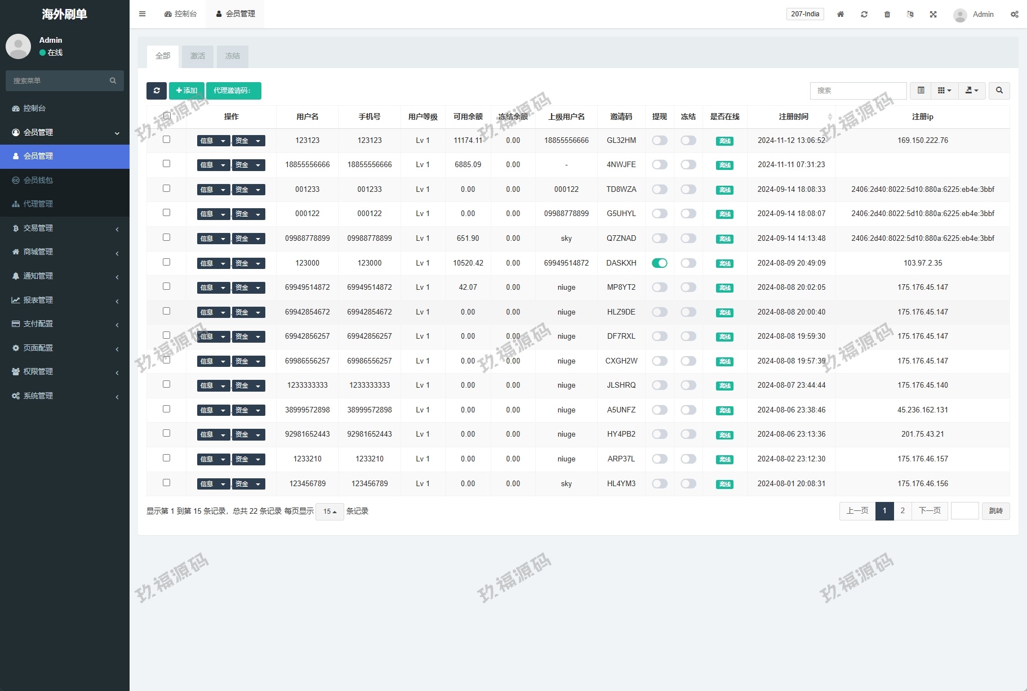This screenshot has height=691, width=1027.
Task: Switch to the 激活 tab
Action: (198, 56)
